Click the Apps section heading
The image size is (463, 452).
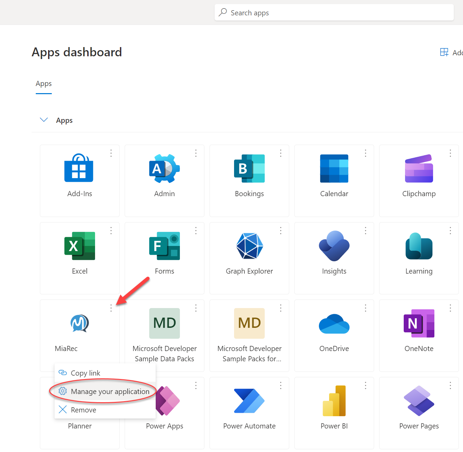[x=64, y=120]
